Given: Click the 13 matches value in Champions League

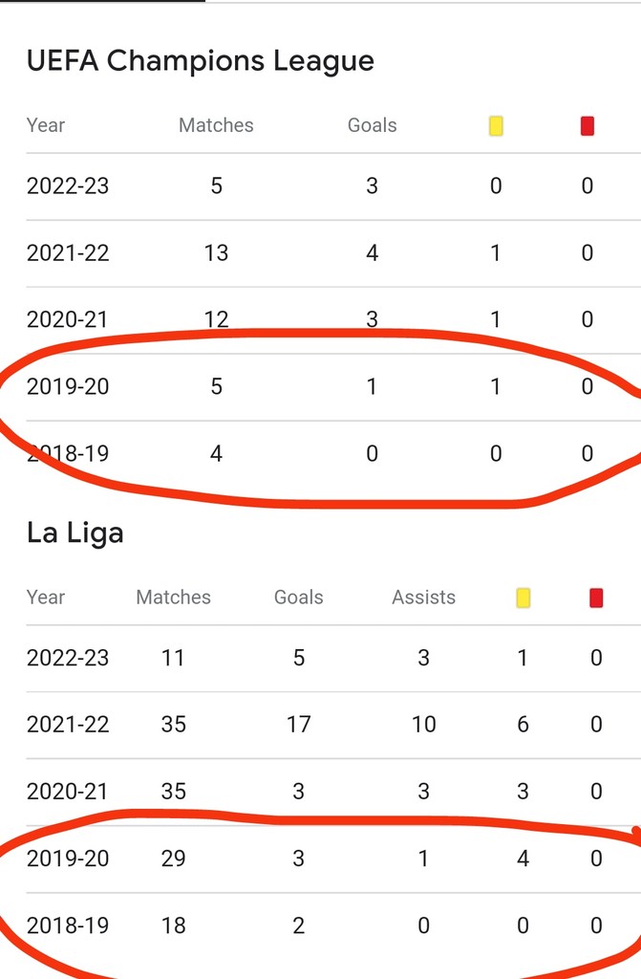Looking at the screenshot, I should click(x=216, y=253).
